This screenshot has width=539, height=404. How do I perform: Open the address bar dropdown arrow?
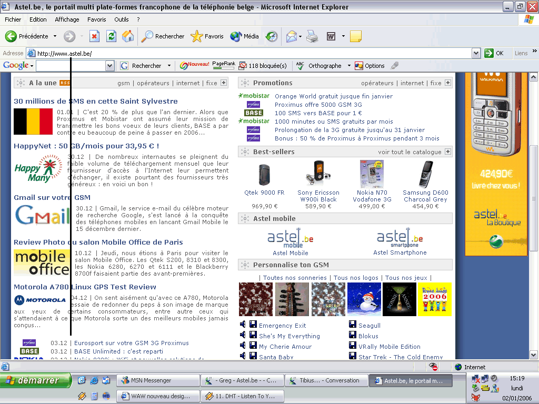click(476, 53)
